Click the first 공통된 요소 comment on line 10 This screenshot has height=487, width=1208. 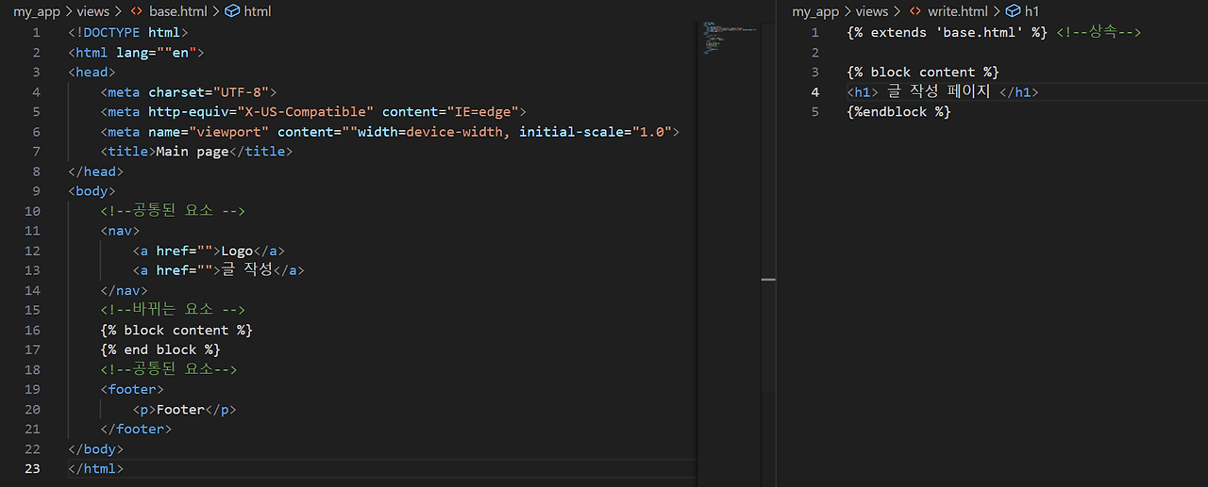pos(173,211)
